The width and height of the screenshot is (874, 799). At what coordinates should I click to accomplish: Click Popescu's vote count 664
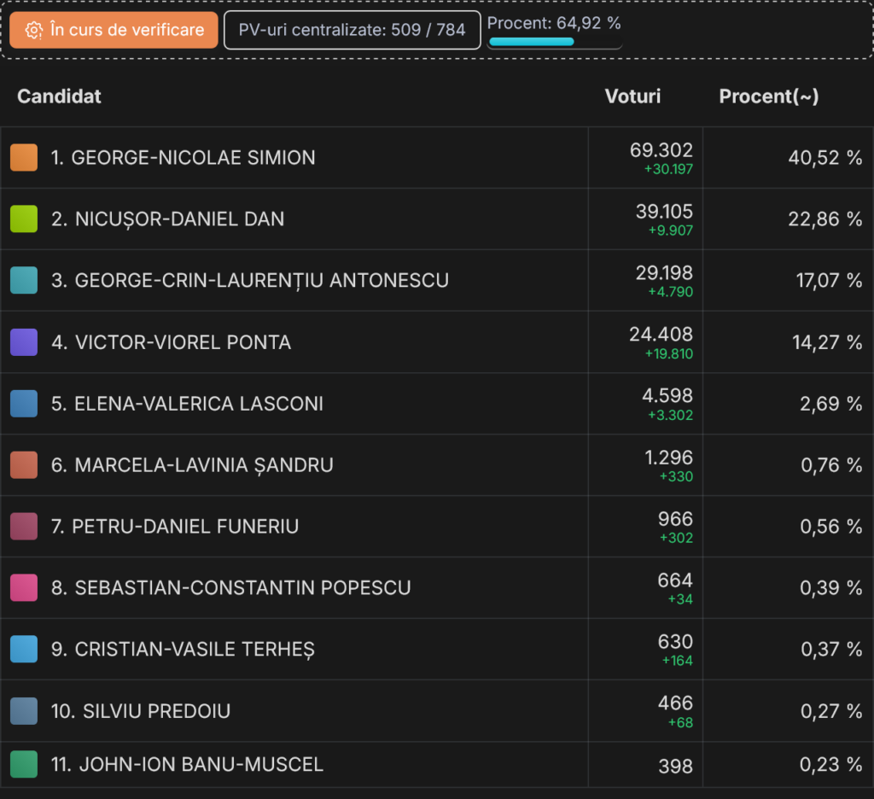tap(675, 580)
